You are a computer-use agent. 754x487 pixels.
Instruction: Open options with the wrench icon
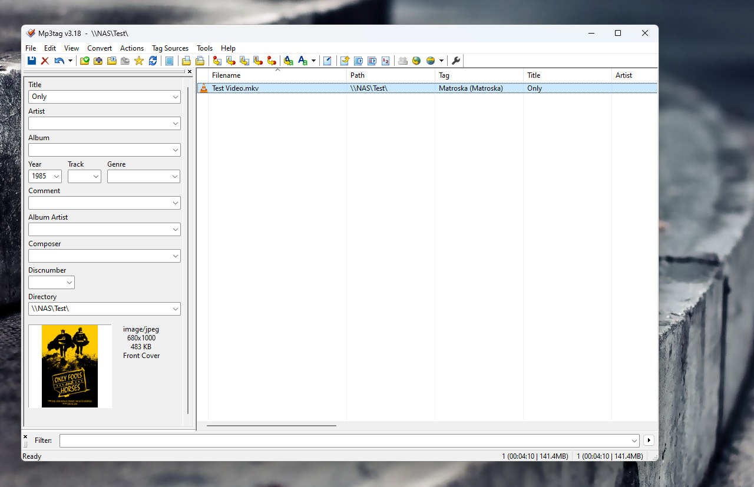(456, 61)
